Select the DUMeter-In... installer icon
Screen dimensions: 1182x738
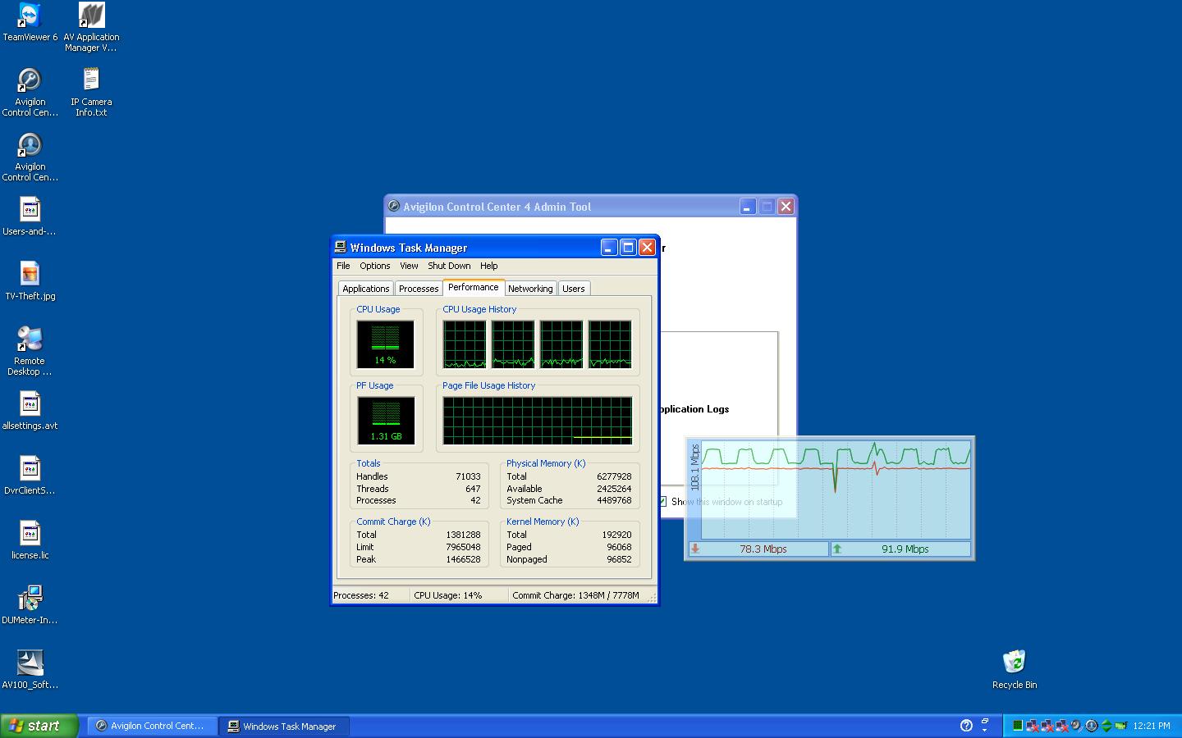coord(30,598)
